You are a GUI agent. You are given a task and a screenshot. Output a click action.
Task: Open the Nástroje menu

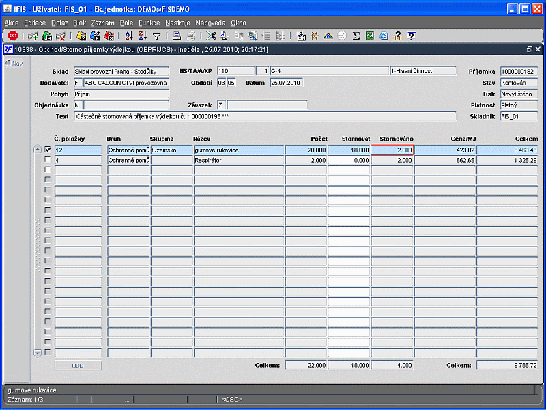coord(177,23)
